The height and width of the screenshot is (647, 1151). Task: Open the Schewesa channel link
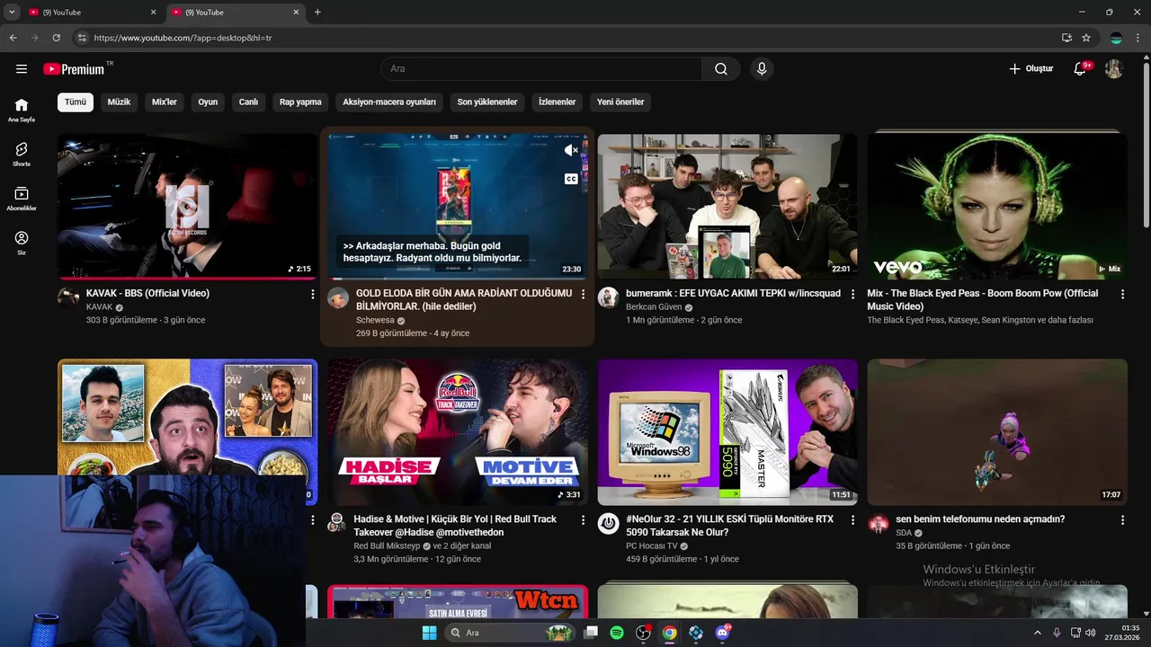click(x=375, y=320)
